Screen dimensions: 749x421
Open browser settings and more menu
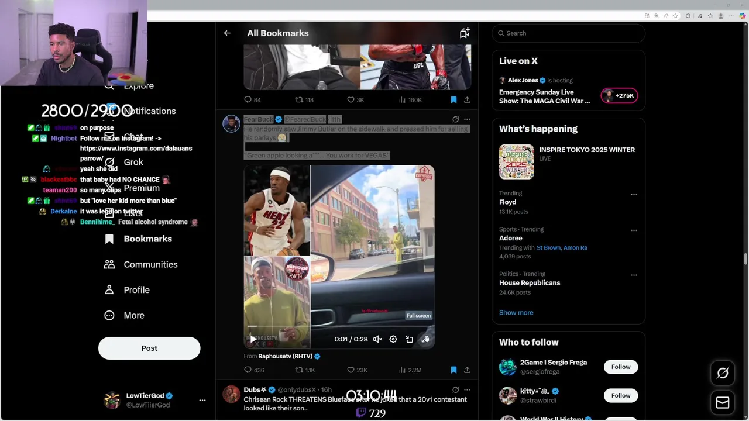731,16
